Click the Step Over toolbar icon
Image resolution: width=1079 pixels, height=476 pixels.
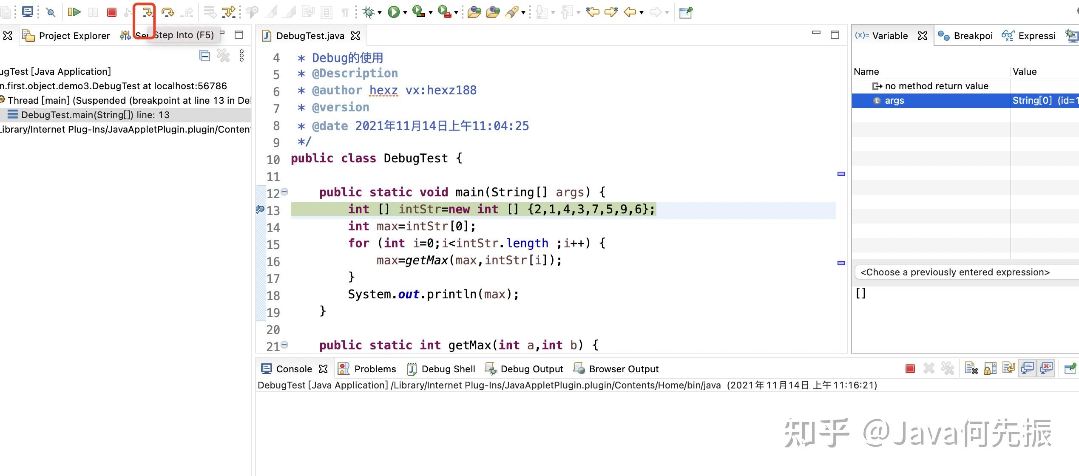pos(168,12)
